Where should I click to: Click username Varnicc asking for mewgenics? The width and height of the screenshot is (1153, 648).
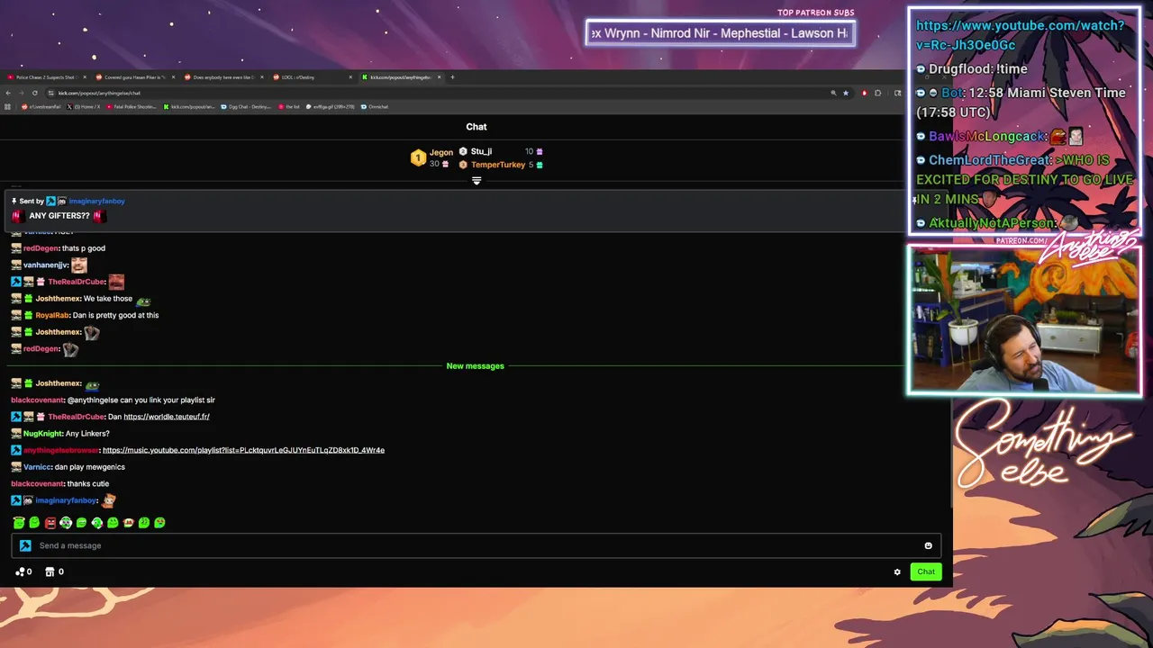click(37, 467)
